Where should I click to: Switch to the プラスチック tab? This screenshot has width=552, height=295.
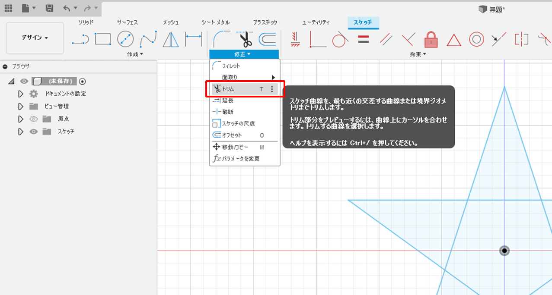click(265, 22)
